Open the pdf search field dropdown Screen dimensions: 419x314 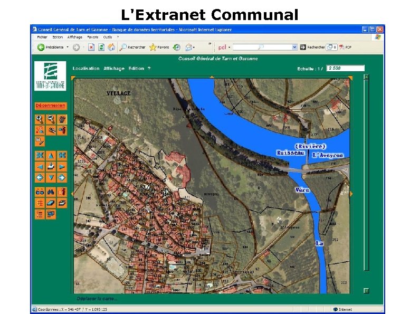pyautogui.click(x=294, y=47)
